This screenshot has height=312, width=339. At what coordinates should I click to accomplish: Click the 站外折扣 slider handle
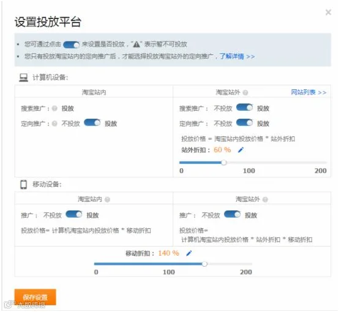(224, 162)
